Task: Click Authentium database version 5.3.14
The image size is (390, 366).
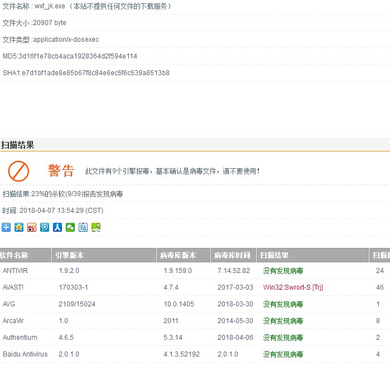Action: (x=173, y=338)
